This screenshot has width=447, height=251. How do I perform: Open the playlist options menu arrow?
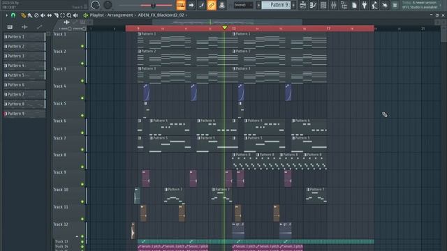[6, 15]
